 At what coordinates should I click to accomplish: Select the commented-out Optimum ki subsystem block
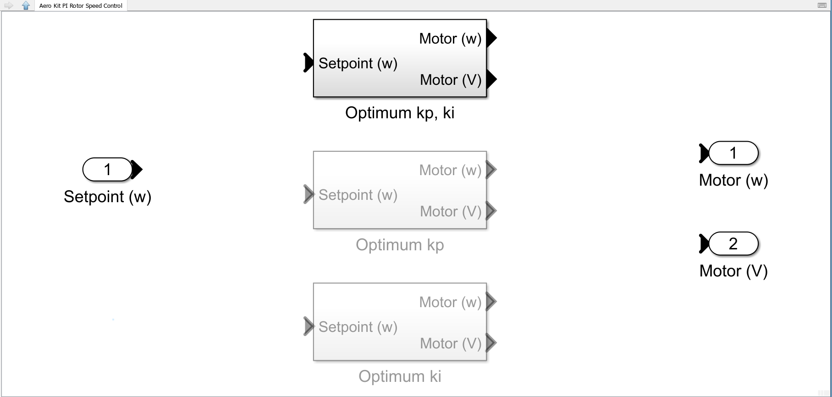tap(399, 322)
